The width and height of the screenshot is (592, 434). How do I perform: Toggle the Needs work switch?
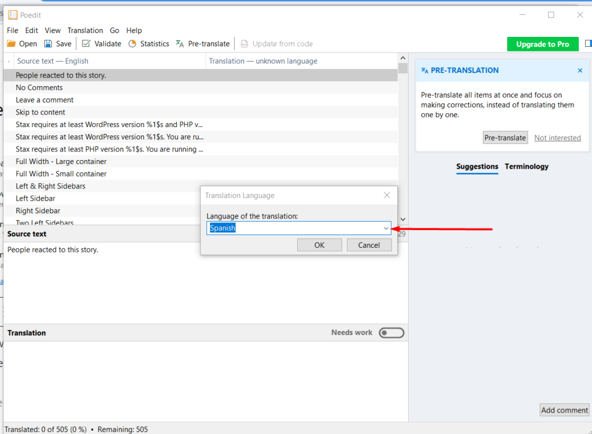(x=391, y=333)
